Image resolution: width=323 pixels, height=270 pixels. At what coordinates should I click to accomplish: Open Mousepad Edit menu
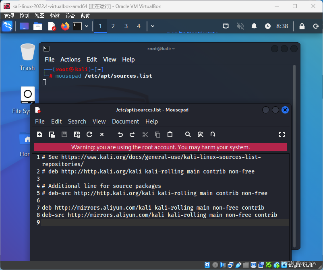click(56, 122)
